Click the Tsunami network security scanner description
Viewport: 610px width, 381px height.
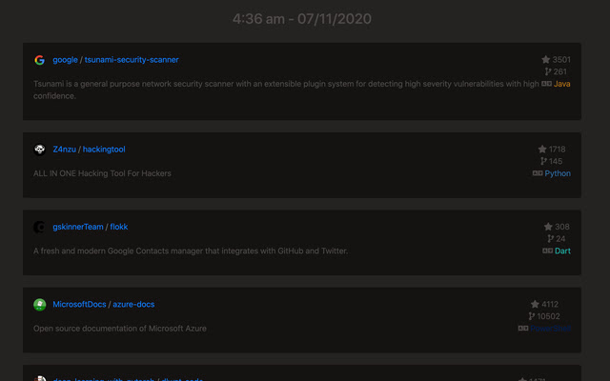(286, 90)
